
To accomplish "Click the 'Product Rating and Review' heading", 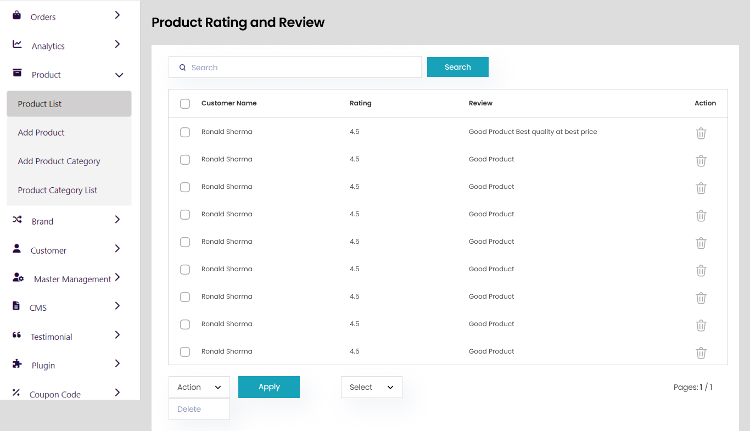I will click(238, 23).
